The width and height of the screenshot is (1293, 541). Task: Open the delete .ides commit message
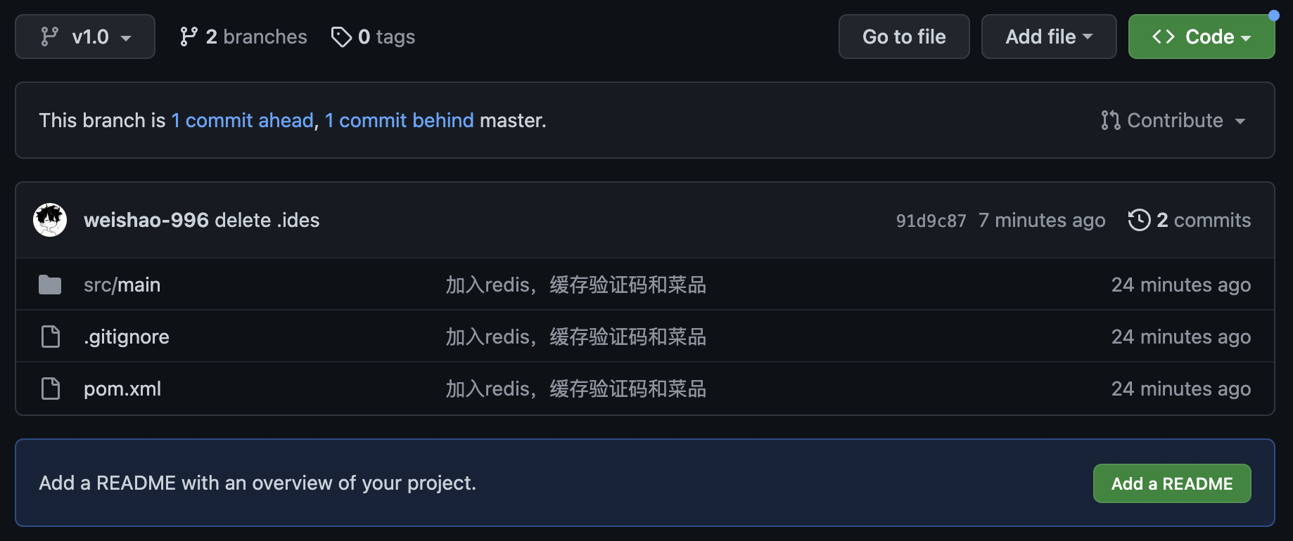tap(267, 220)
